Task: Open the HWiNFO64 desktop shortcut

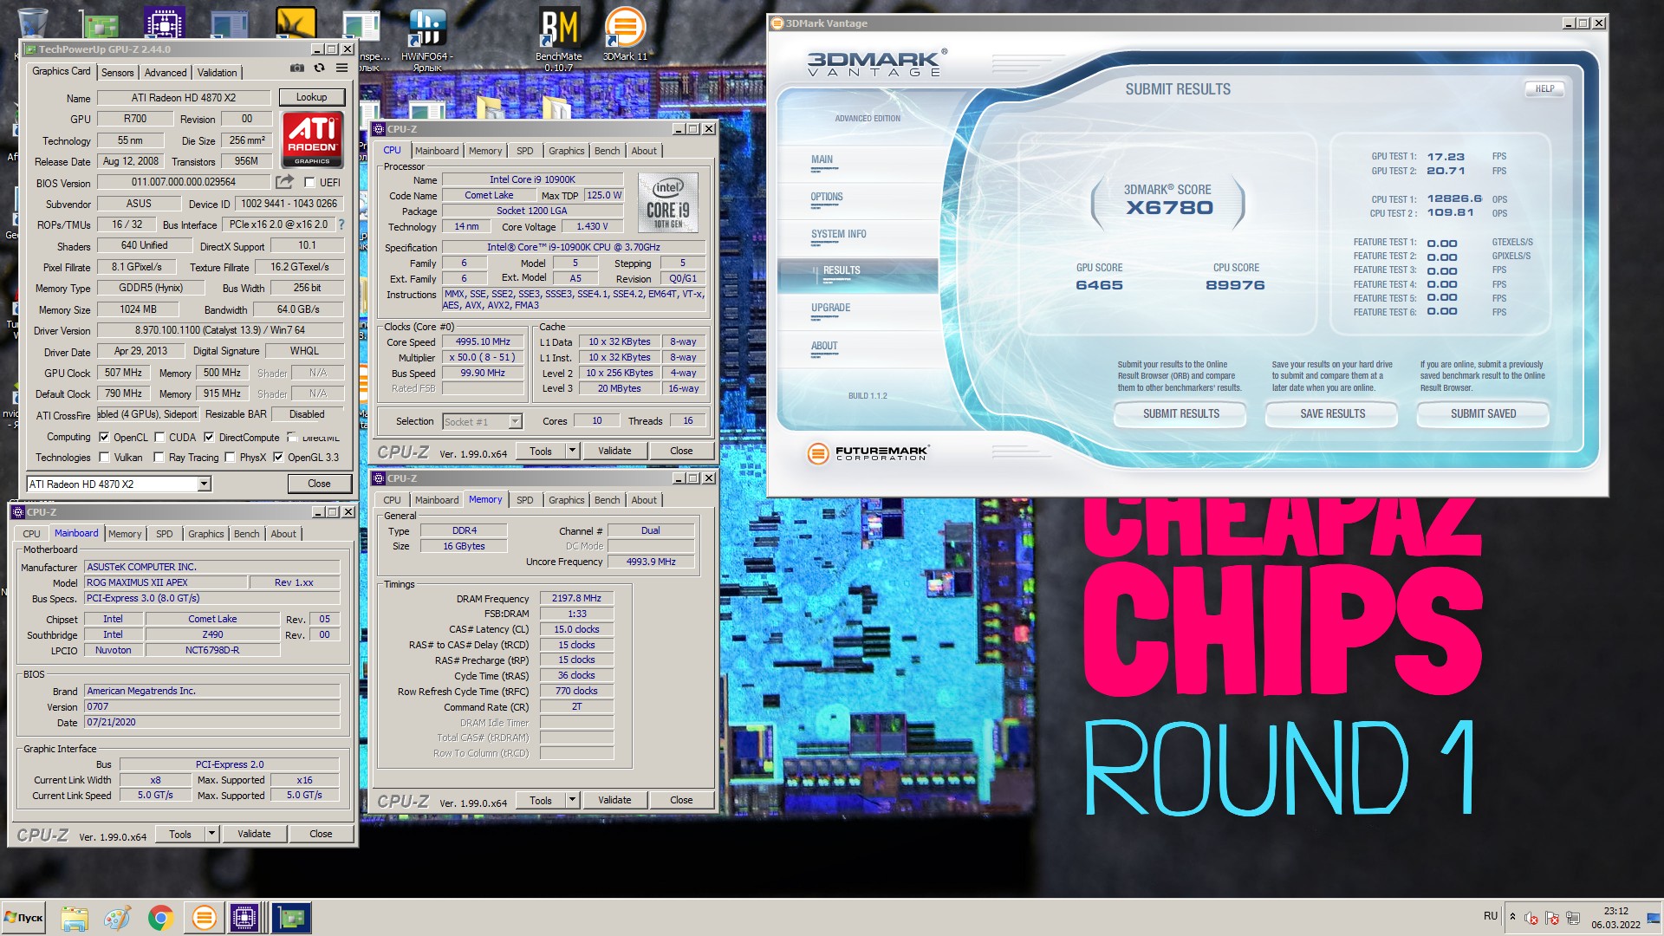Action: coord(426,39)
